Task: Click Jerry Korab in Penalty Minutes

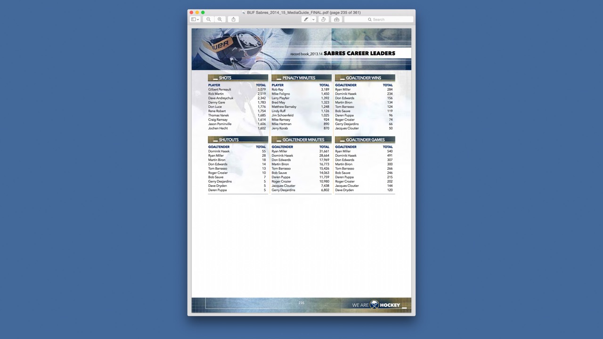Action: pos(280,128)
